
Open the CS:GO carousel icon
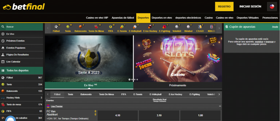200,27
